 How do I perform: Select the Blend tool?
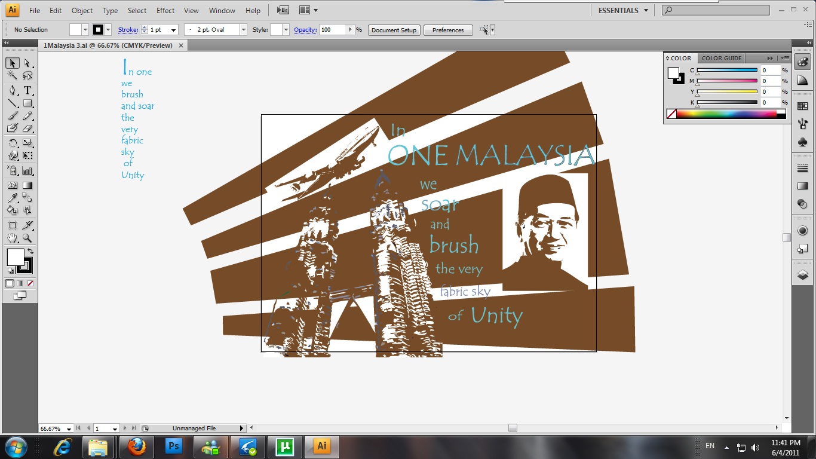[27, 198]
